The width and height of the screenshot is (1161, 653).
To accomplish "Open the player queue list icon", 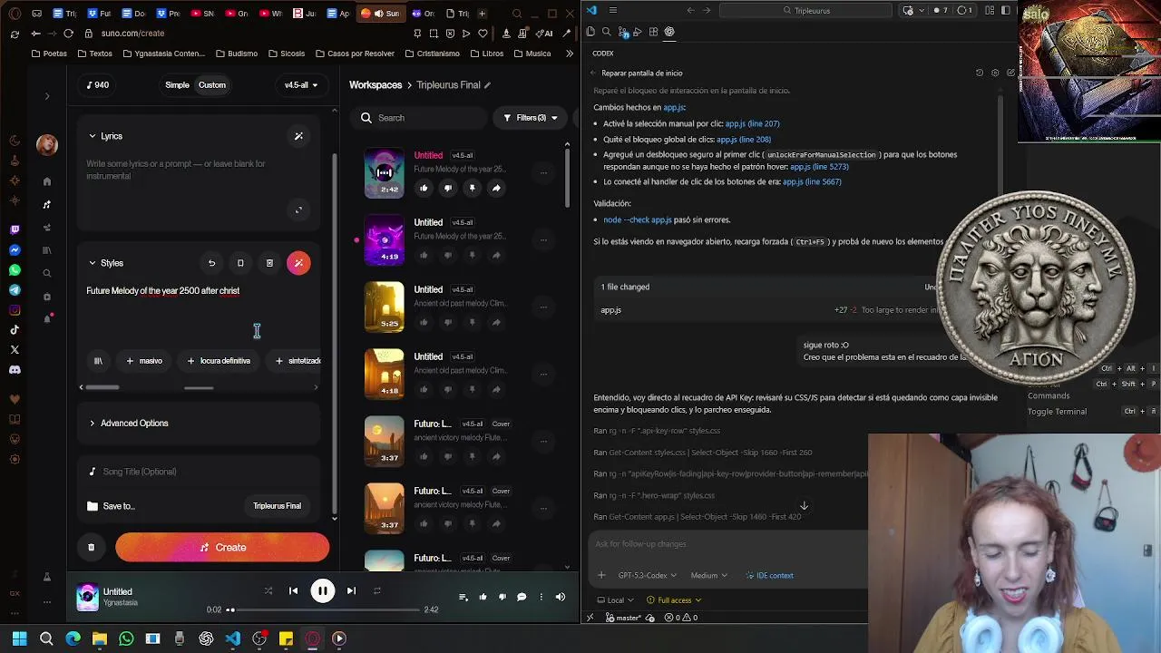I will coord(463,597).
